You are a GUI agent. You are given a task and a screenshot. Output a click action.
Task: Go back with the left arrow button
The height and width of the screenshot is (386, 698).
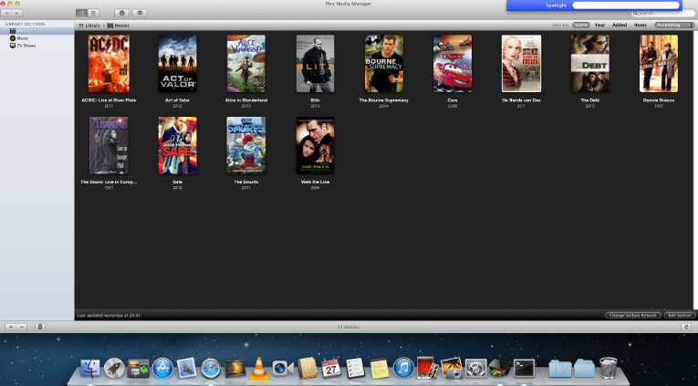(x=7, y=14)
